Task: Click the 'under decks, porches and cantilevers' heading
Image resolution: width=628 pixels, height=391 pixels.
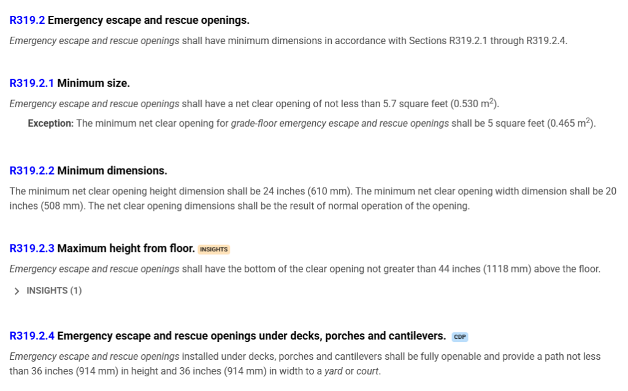Action: [251, 336]
